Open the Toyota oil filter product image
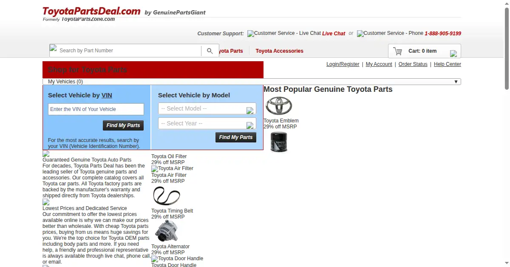This screenshot has width=510, height=267. coord(279,142)
